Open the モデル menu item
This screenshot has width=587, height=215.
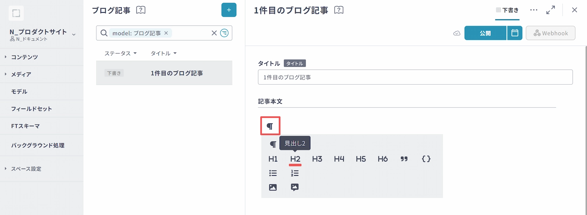tap(19, 92)
